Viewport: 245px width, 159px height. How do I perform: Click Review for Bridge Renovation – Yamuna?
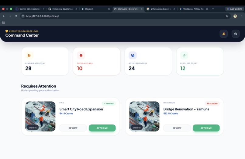click(177, 128)
